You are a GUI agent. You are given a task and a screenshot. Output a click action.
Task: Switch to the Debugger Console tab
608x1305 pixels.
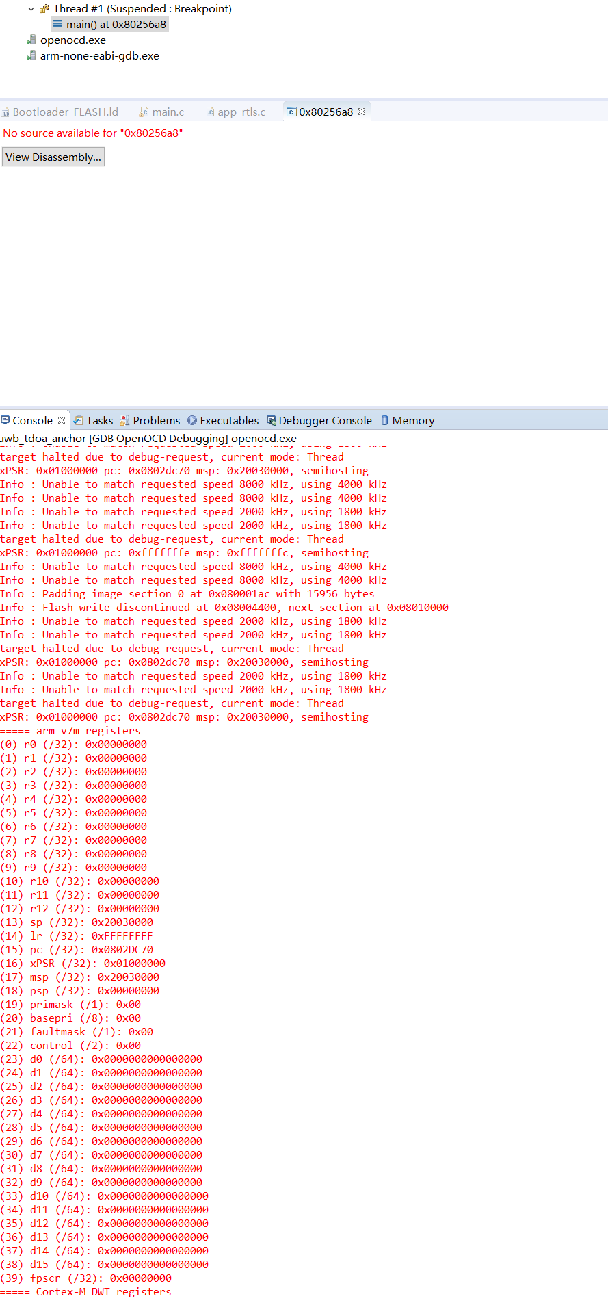325,421
